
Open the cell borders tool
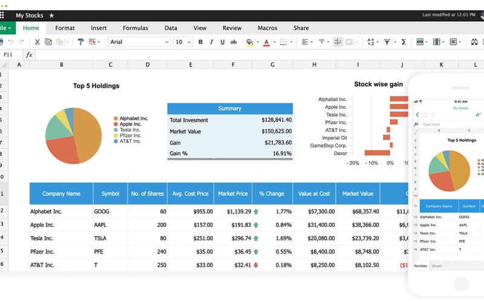[283, 42]
